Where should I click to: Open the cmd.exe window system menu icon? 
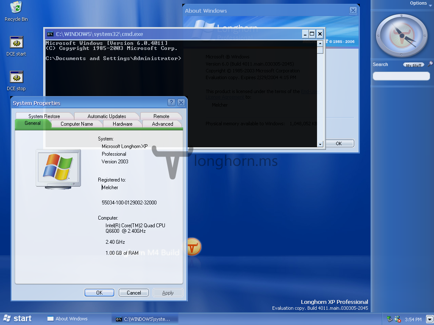(50, 34)
